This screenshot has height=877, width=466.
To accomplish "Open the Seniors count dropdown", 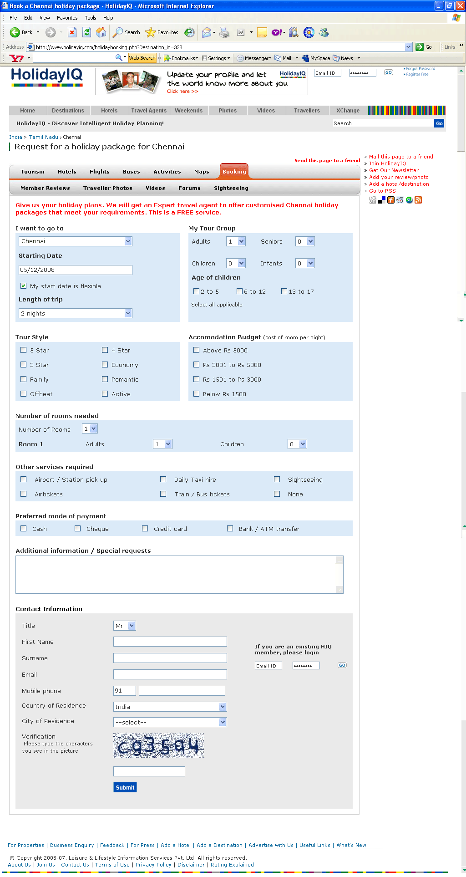I will [305, 241].
